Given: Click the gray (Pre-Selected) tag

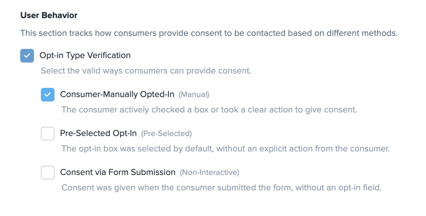Looking at the screenshot, I should tap(166, 134).
